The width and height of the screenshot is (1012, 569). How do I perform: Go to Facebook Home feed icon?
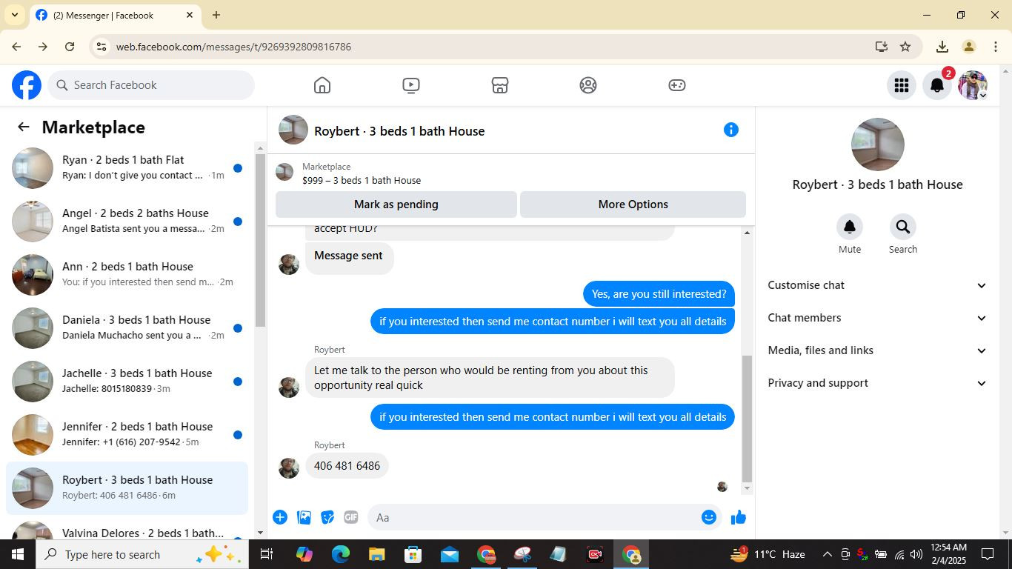pos(322,85)
